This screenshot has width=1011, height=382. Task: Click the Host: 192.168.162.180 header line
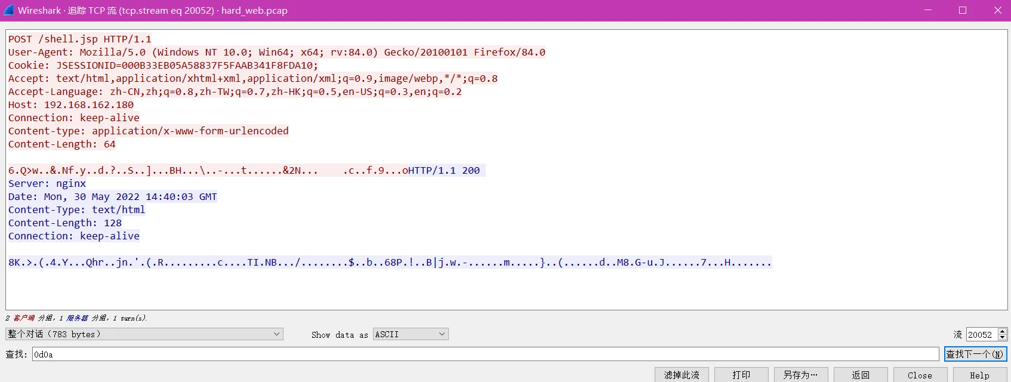point(71,105)
